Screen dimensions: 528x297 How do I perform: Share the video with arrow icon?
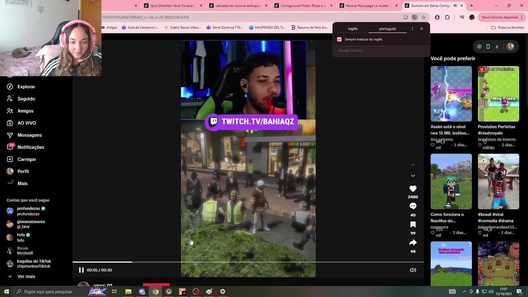[x=413, y=243]
